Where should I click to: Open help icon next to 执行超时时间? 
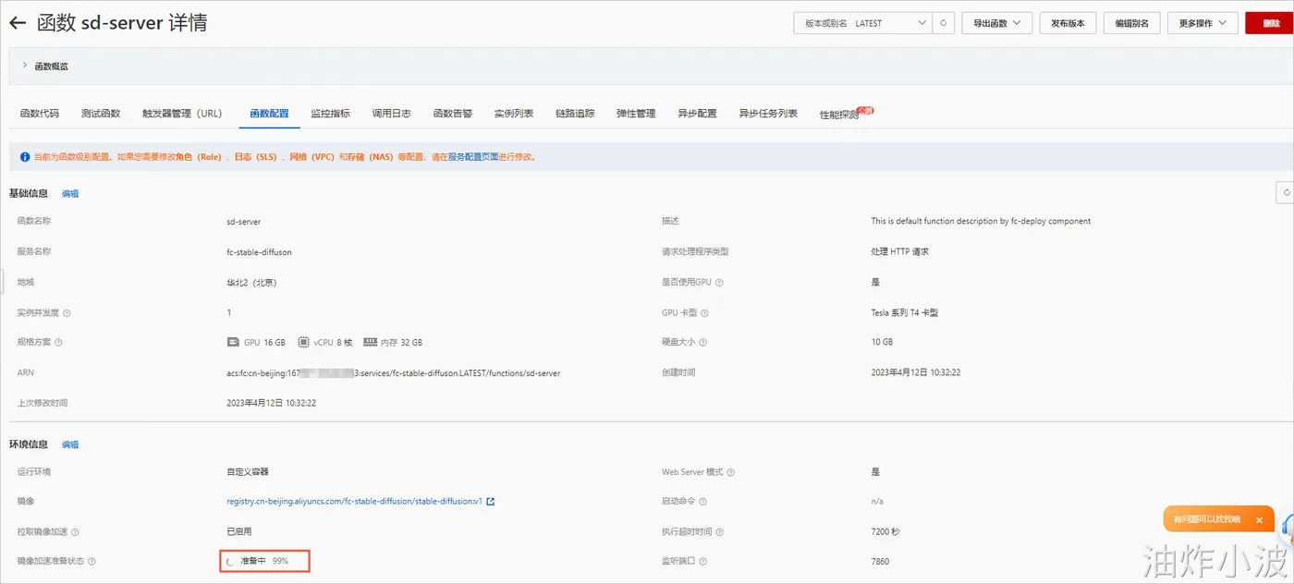click(720, 532)
